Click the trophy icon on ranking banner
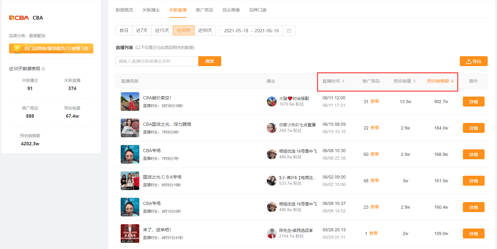Image resolution: width=497 pixels, height=249 pixels. click(17, 48)
